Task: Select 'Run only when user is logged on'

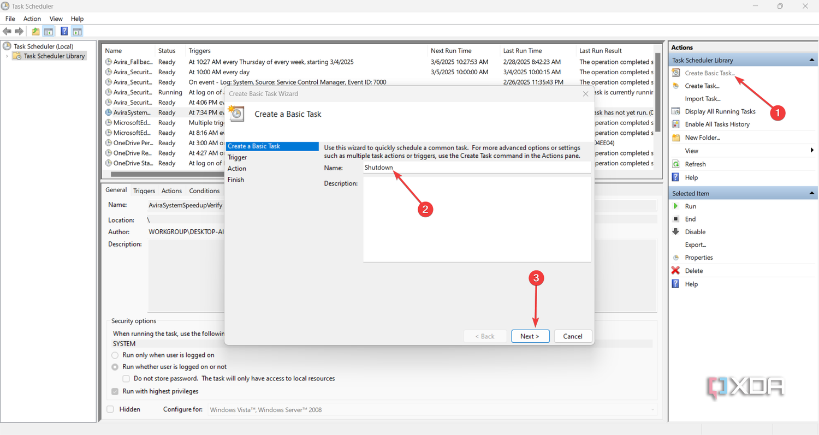Action: pyautogui.click(x=115, y=355)
